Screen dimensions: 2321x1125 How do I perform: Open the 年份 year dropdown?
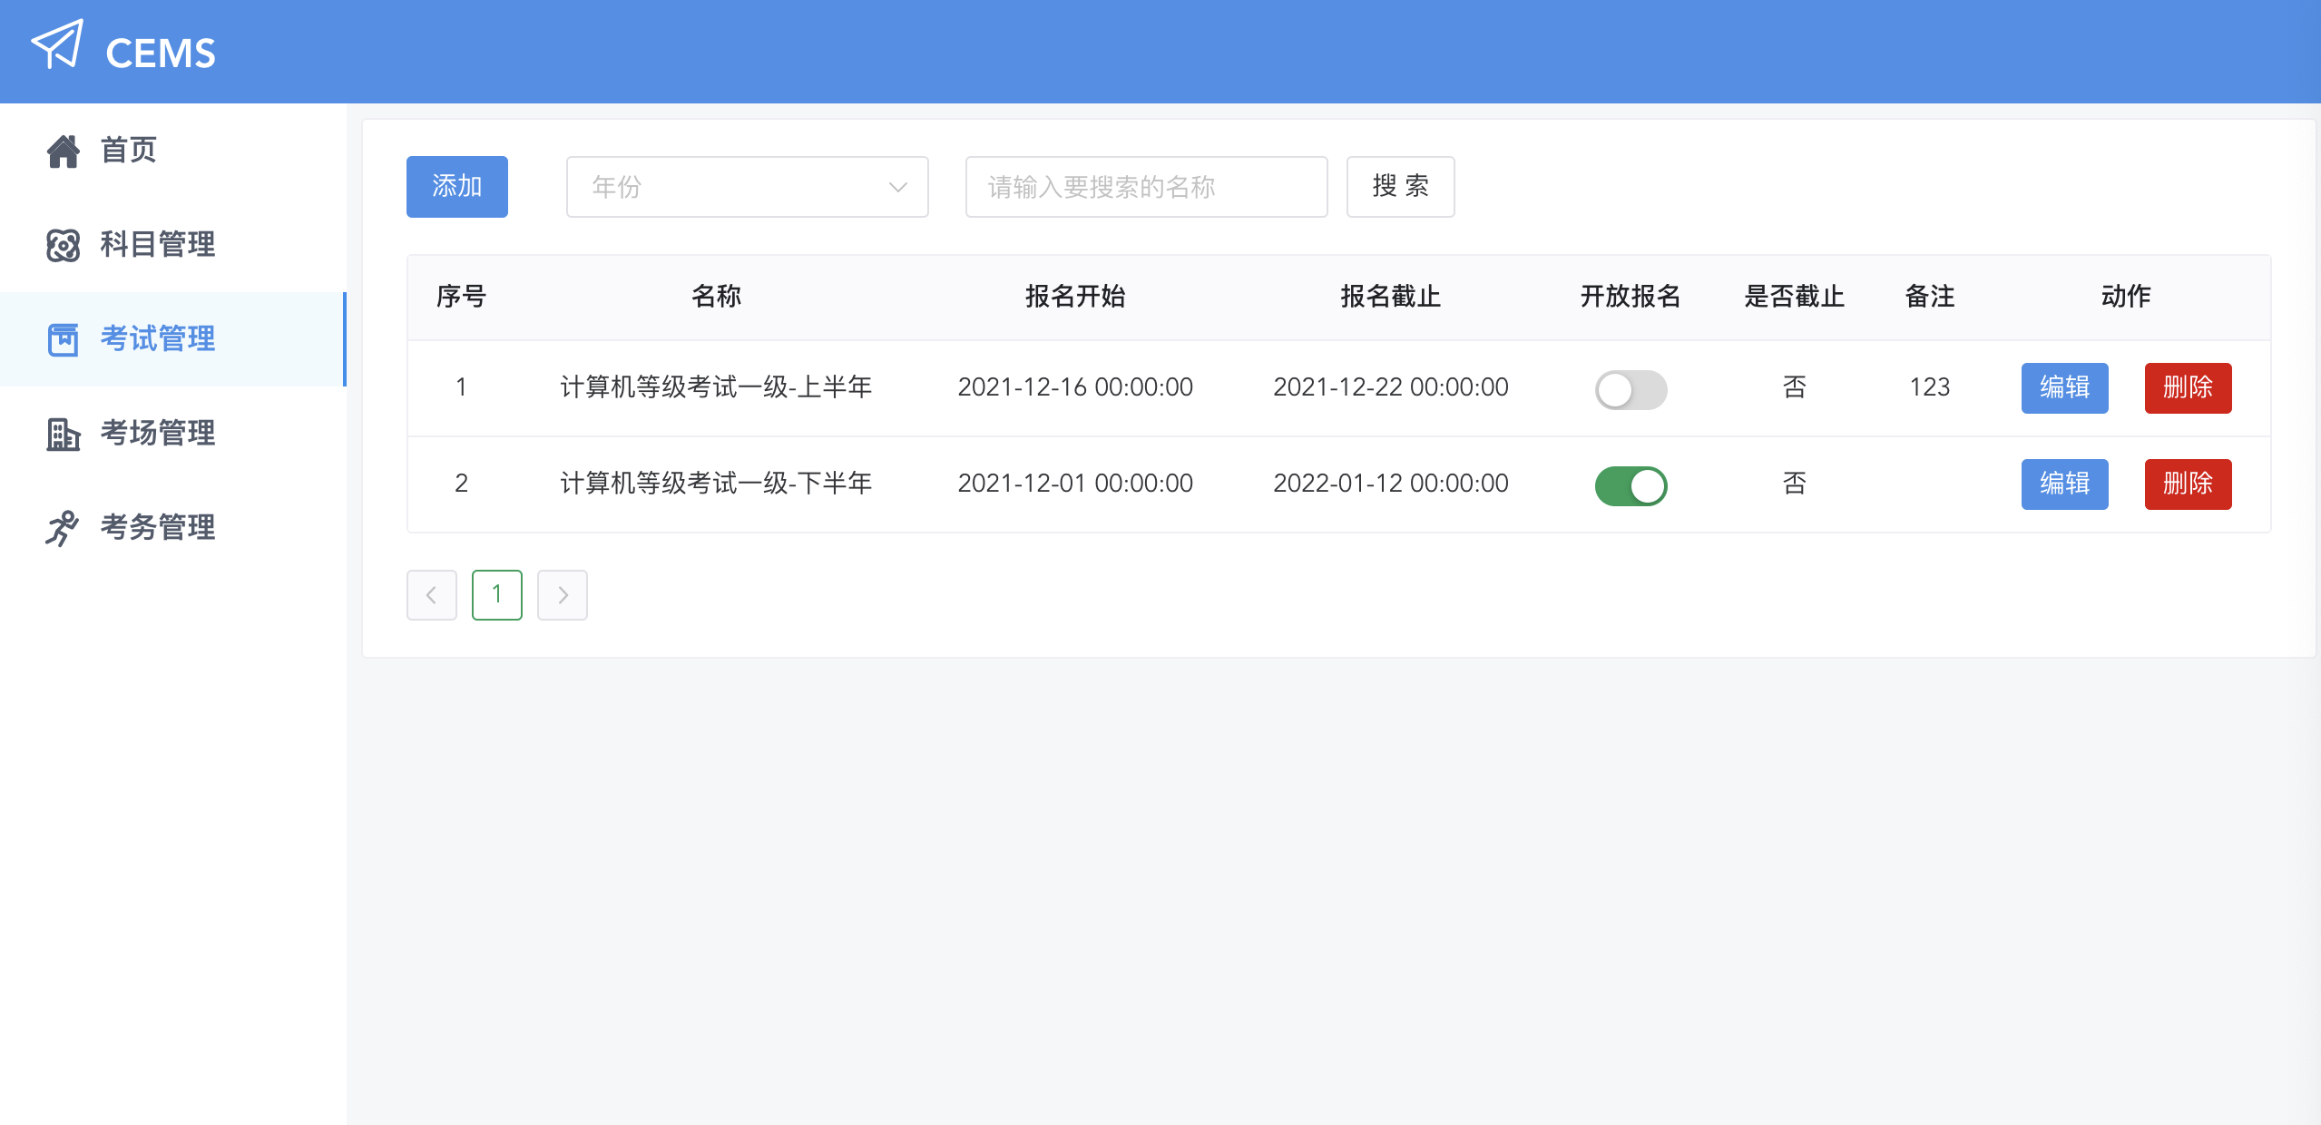[x=746, y=187]
